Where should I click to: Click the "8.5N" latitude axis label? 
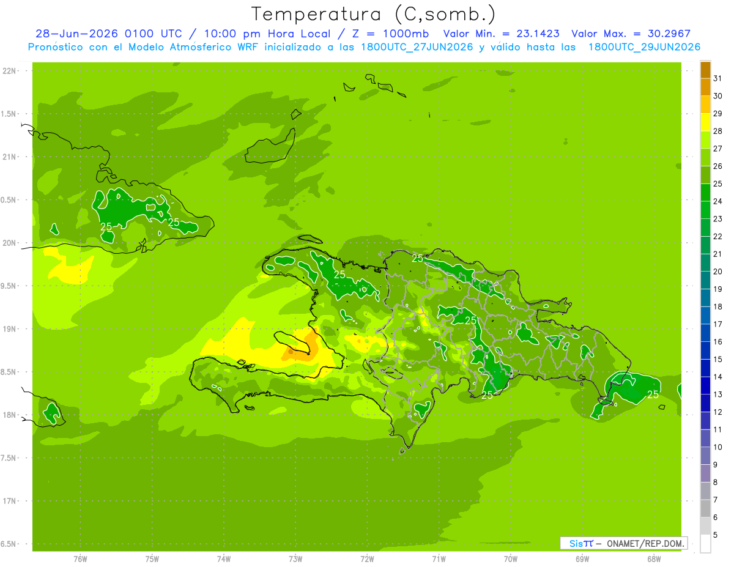coord(9,372)
